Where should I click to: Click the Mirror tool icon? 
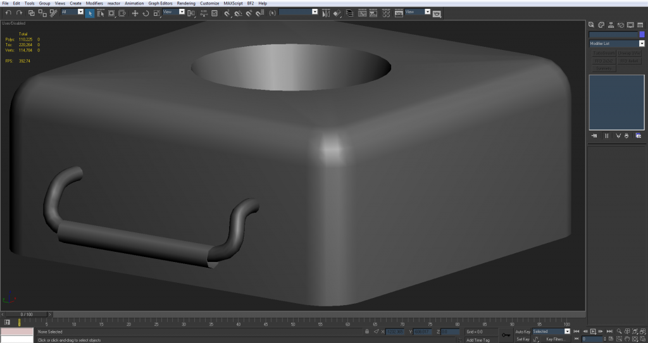click(x=326, y=13)
